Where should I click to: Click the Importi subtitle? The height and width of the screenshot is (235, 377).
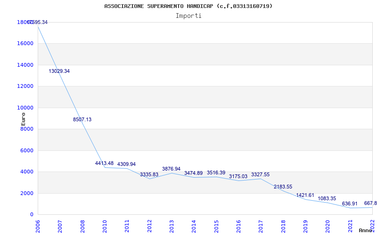188,16
